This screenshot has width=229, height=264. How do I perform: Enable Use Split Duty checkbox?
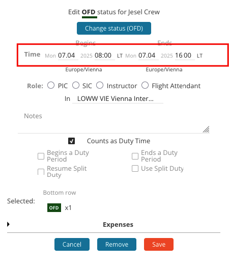point(135,169)
